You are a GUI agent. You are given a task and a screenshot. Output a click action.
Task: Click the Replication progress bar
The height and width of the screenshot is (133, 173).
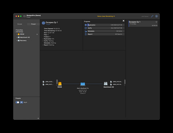click(x=106, y=25)
